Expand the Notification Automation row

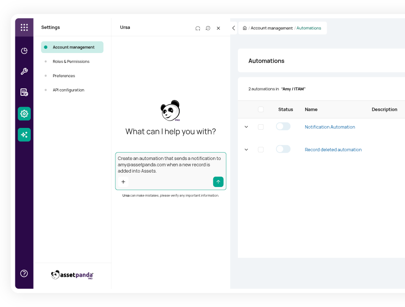pyautogui.click(x=246, y=127)
